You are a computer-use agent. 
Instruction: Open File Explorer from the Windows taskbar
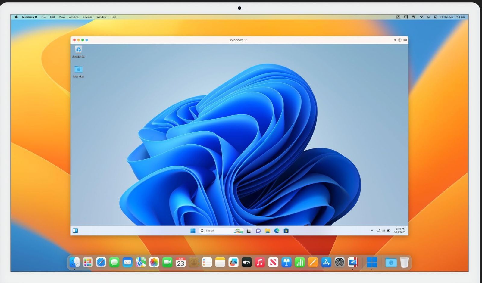click(x=268, y=231)
